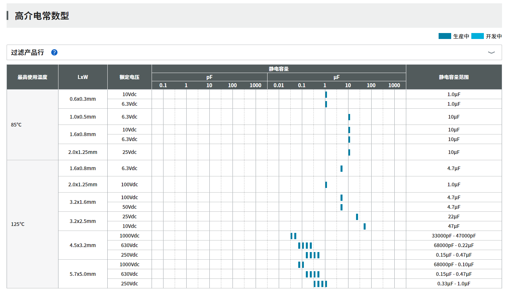
Task: Click the bar marker in the 3.2x1.6mm 50Vdc row
Action: tap(342, 207)
